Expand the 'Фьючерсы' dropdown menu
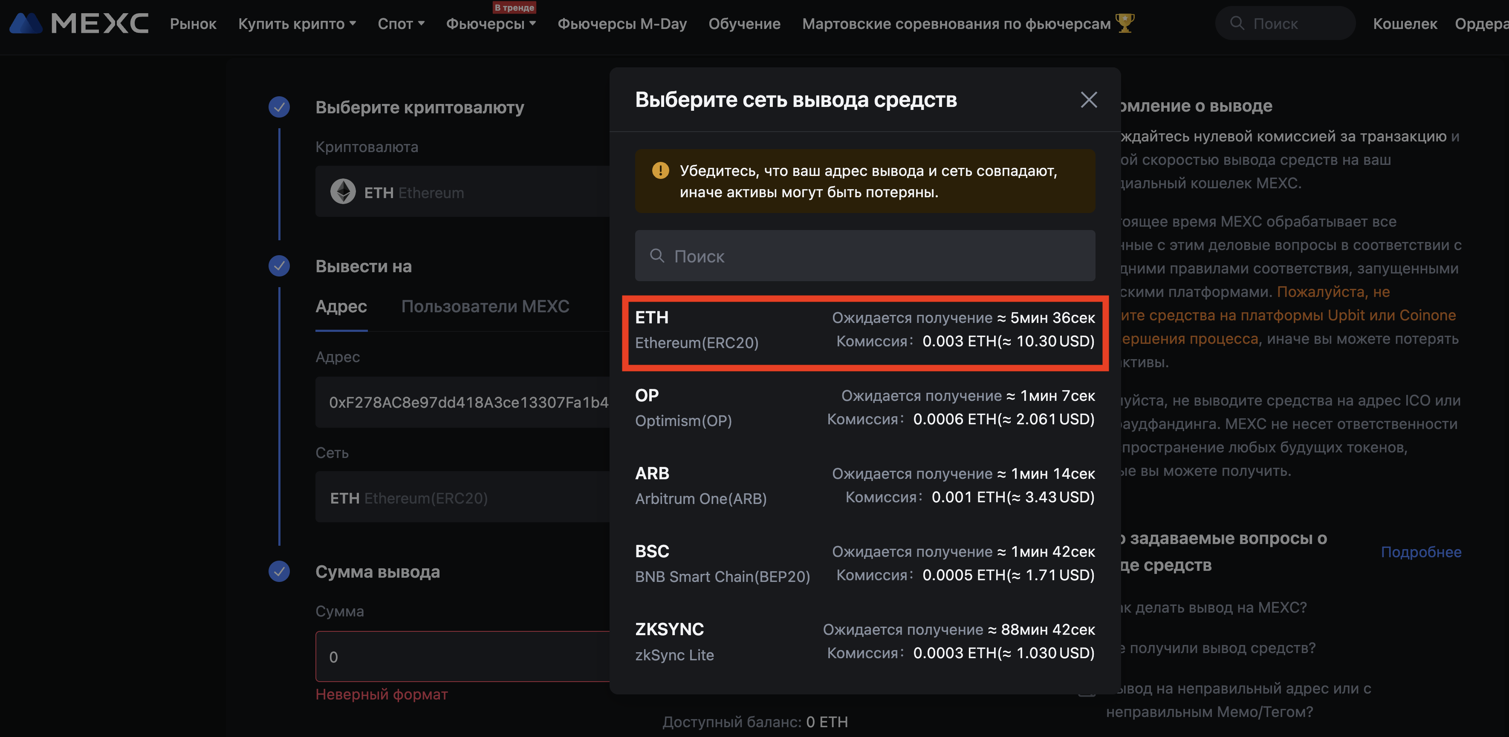The height and width of the screenshot is (737, 1509). click(x=491, y=24)
